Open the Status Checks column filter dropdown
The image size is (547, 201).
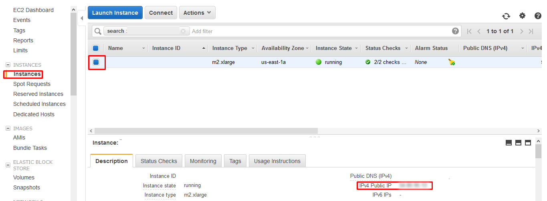click(x=406, y=48)
